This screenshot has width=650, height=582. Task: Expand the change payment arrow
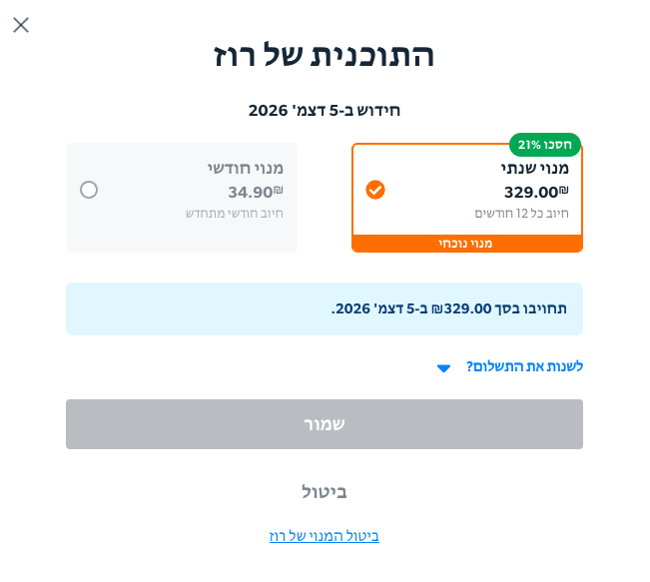pos(444,368)
